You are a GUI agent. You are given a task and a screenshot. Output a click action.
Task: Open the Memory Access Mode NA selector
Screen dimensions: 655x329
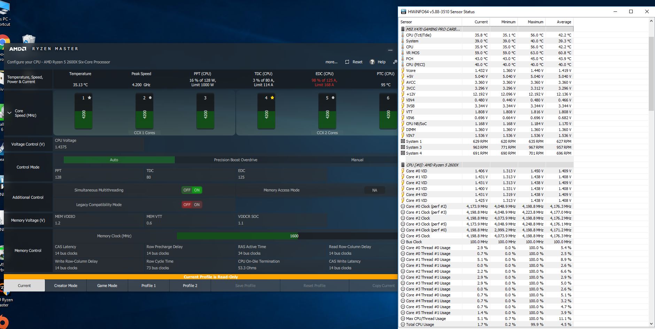pos(375,190)
